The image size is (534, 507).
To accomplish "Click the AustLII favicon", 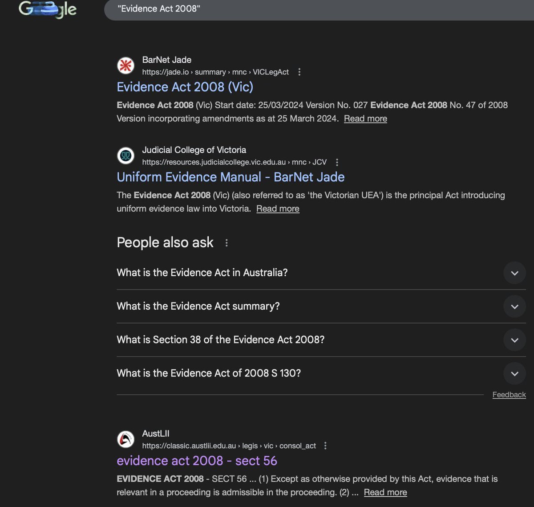I will coord(125,439).
